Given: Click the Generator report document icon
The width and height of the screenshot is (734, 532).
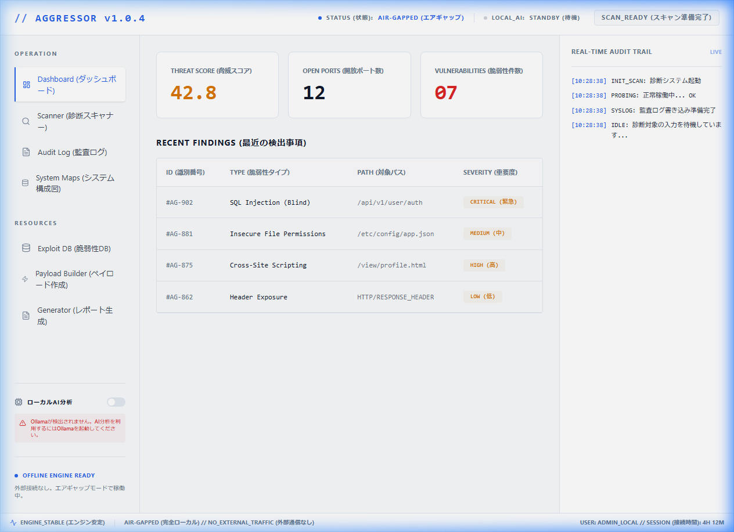Looking at the screenshot, I should [x=26, y=316].
